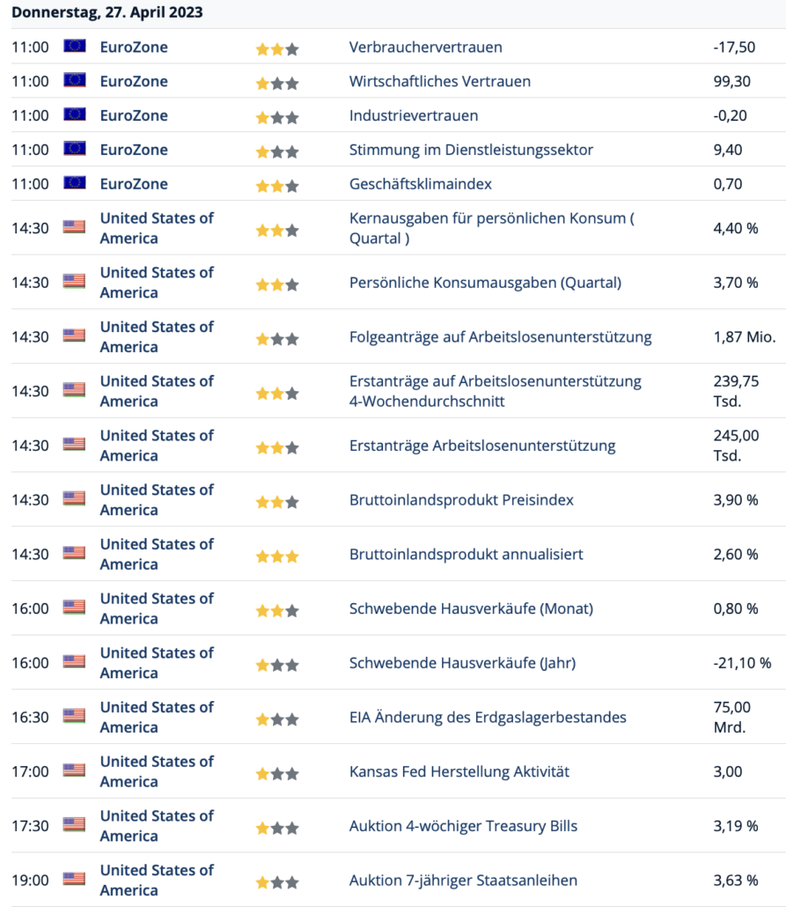Click the star rating for Auktion 7-jähriger Staatsanleihen

tap(277, 882)
